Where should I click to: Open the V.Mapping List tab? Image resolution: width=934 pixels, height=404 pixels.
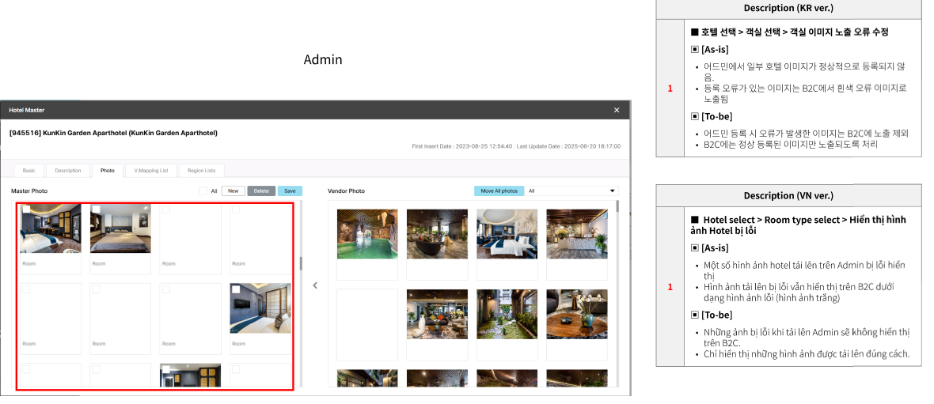tap(150, 171)
